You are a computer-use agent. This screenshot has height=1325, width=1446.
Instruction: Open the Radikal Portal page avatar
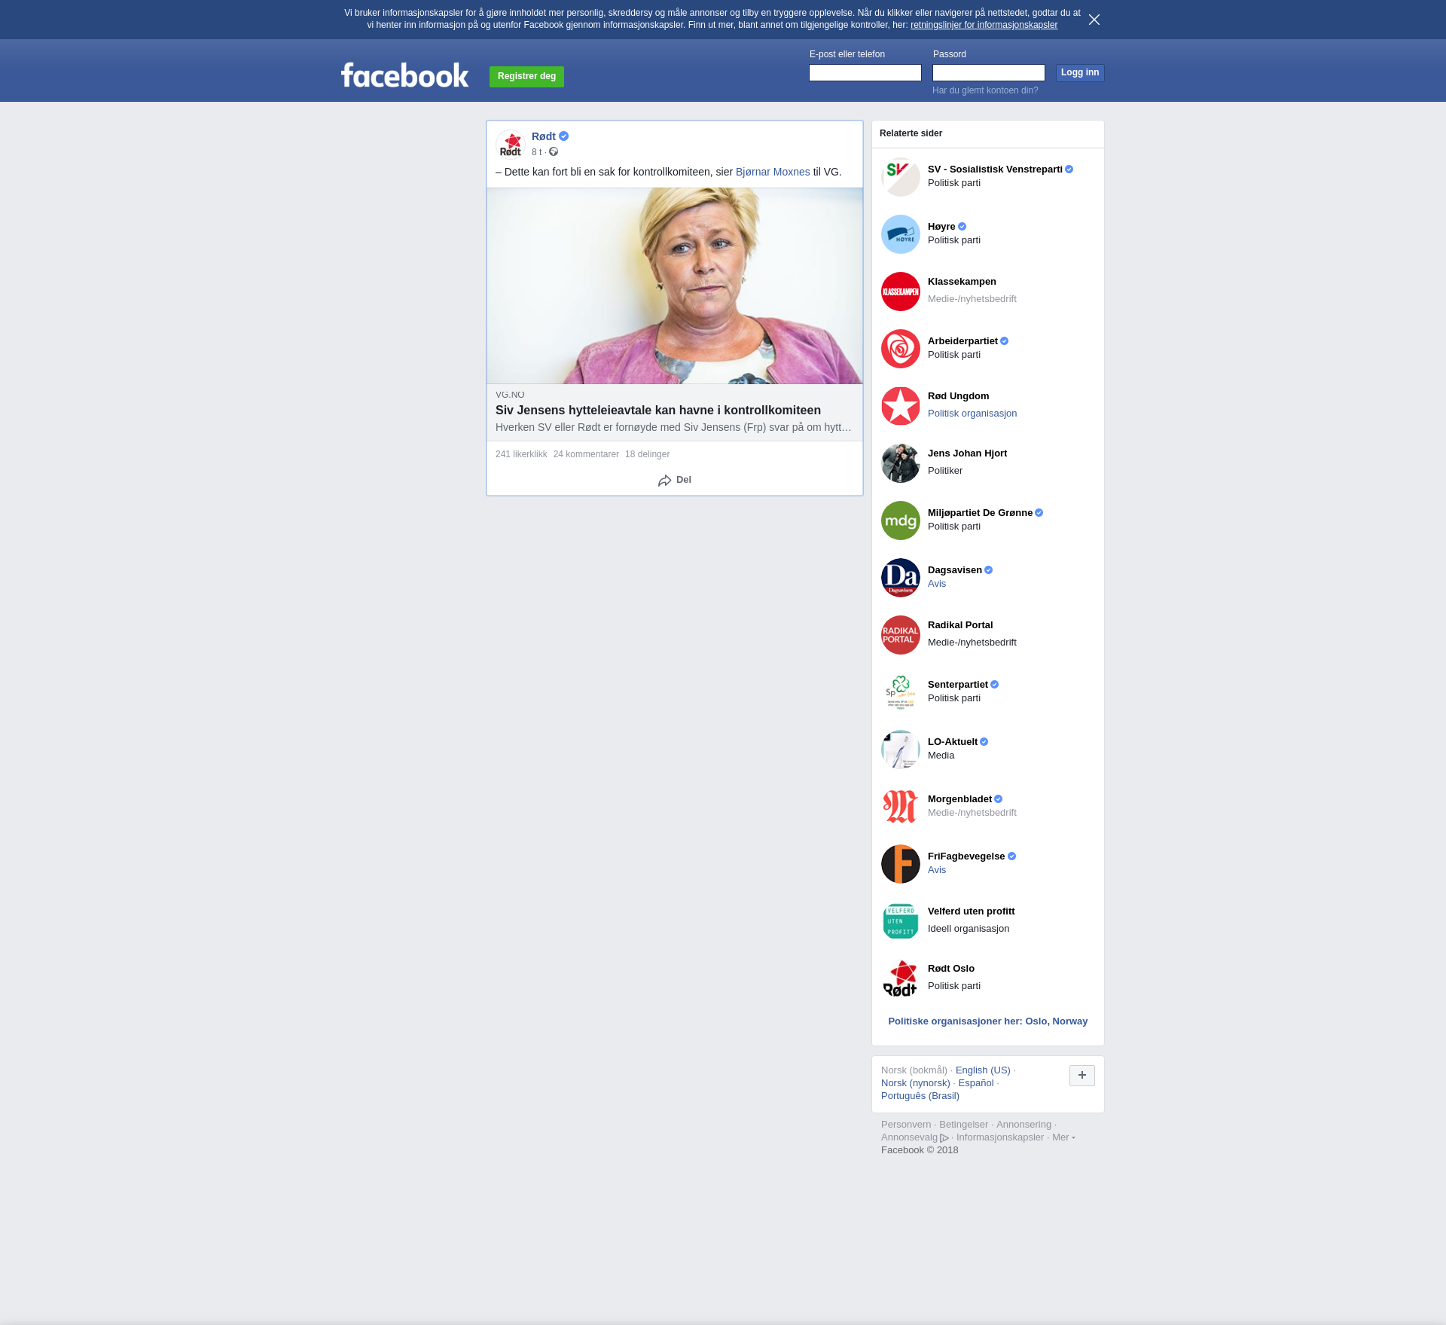click(901, 635)
